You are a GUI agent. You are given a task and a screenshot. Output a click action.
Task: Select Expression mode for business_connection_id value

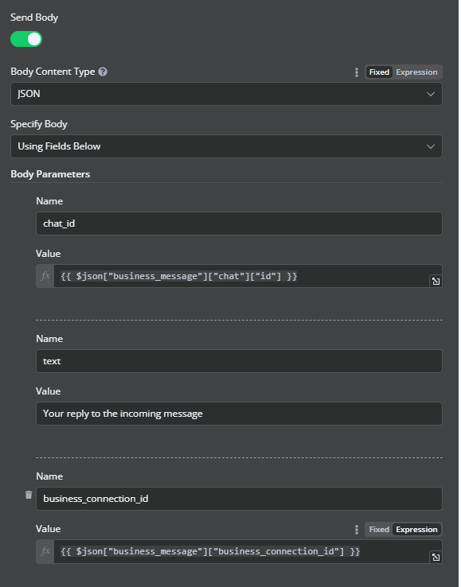click(x=416, y=530)
